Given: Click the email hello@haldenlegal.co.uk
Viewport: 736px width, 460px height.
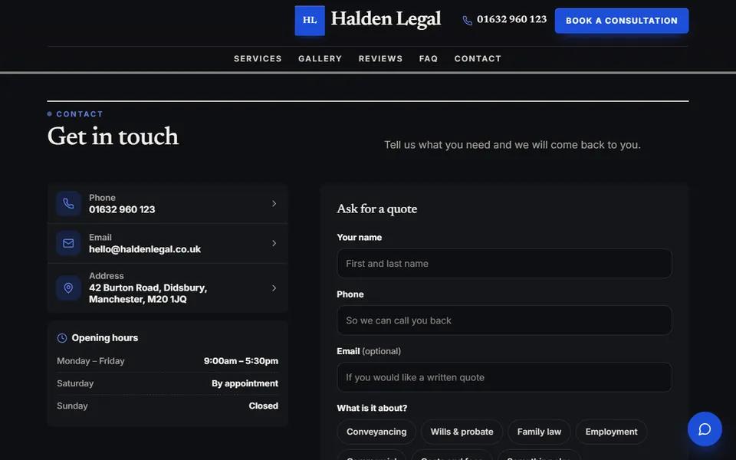Looking at the screenshot, I should (145, 249).
